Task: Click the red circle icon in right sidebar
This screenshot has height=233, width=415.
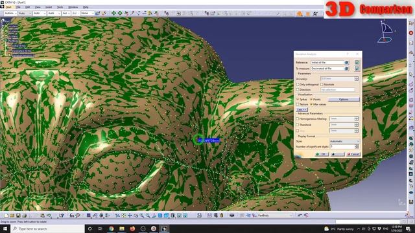Action: pos(410,33)
